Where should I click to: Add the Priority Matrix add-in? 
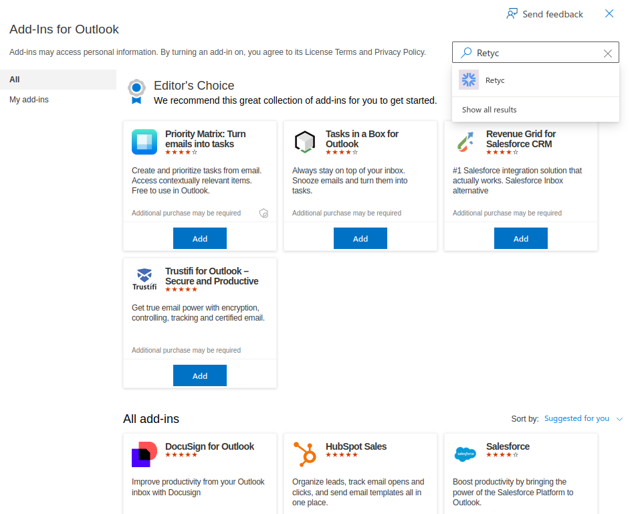[x=200, y=238]
